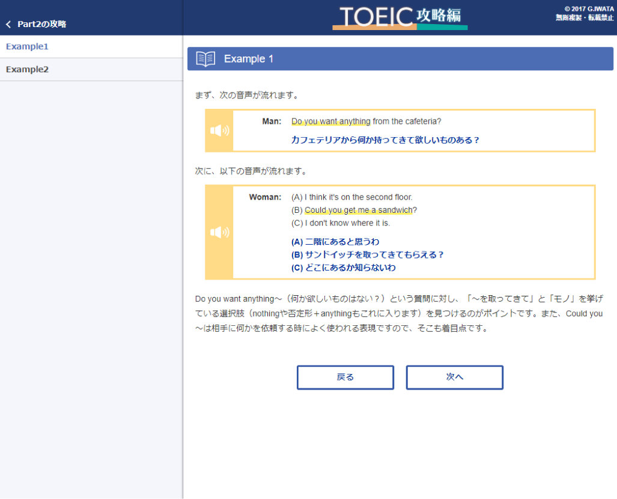Click the back chevron next to Part2の攻略
Screen dimensions: 617x499
click(x=8, y=25)
